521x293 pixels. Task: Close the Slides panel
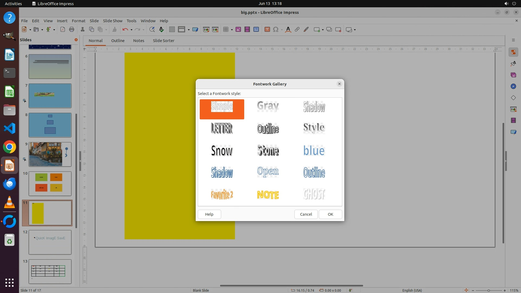pyautogui.click(x=76, y=40)
